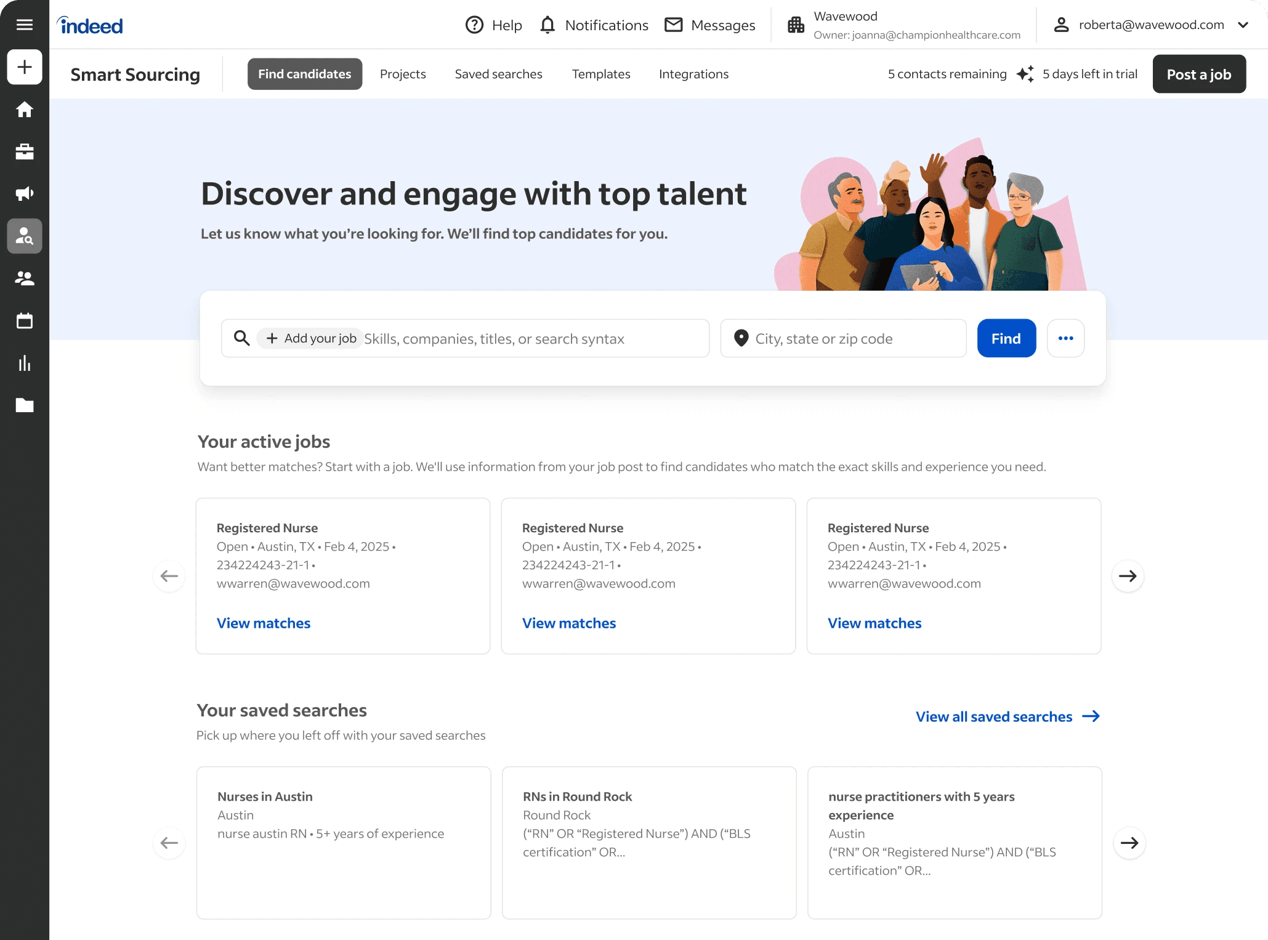Switch to the Projects tab
Viewport: 1268px width, 940px height.
point(403,74)
